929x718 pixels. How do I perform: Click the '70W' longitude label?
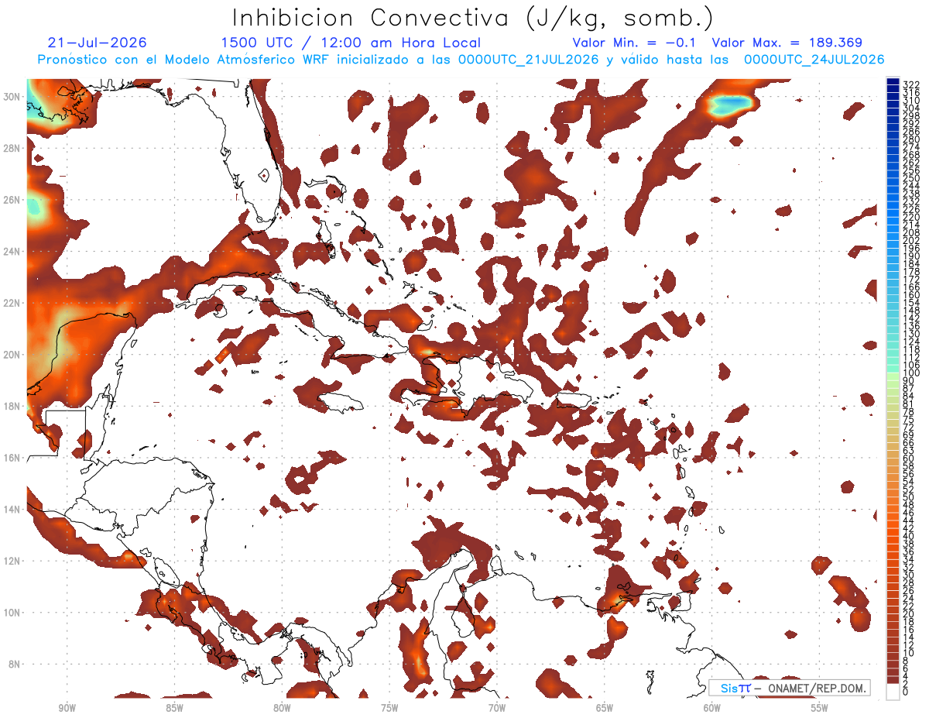click(497, 708)
